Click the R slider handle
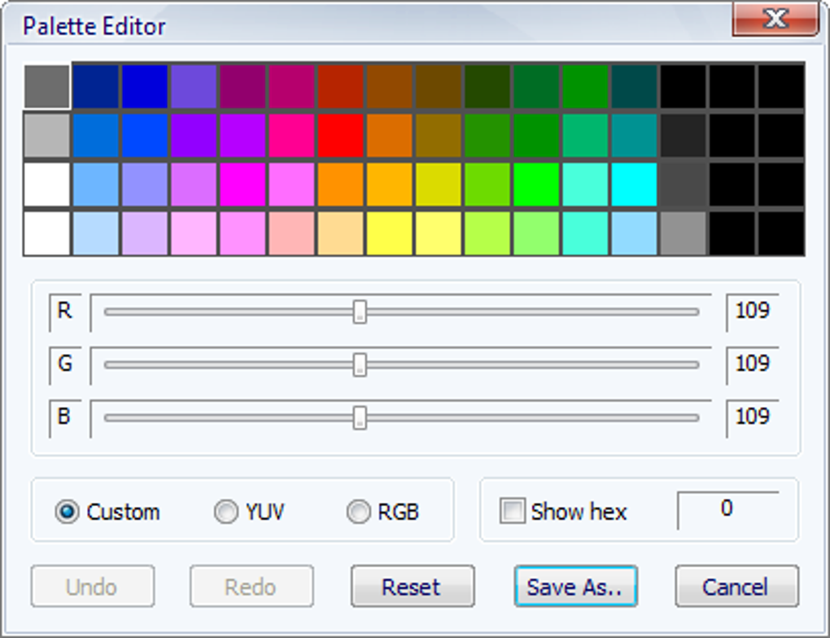The image size is (830, 638). tap(360, 312)
